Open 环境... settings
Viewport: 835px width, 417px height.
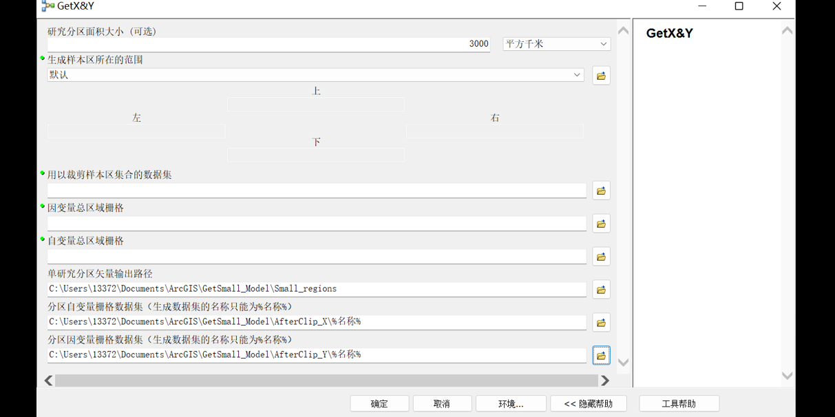511,404
